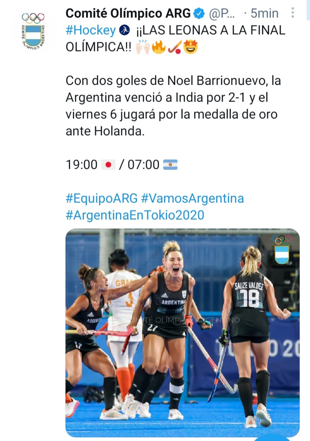The width and height of the screenshot is (310, 441).
Task: Open the tweet's three-dot overflow menu
Action: [293, 13]
